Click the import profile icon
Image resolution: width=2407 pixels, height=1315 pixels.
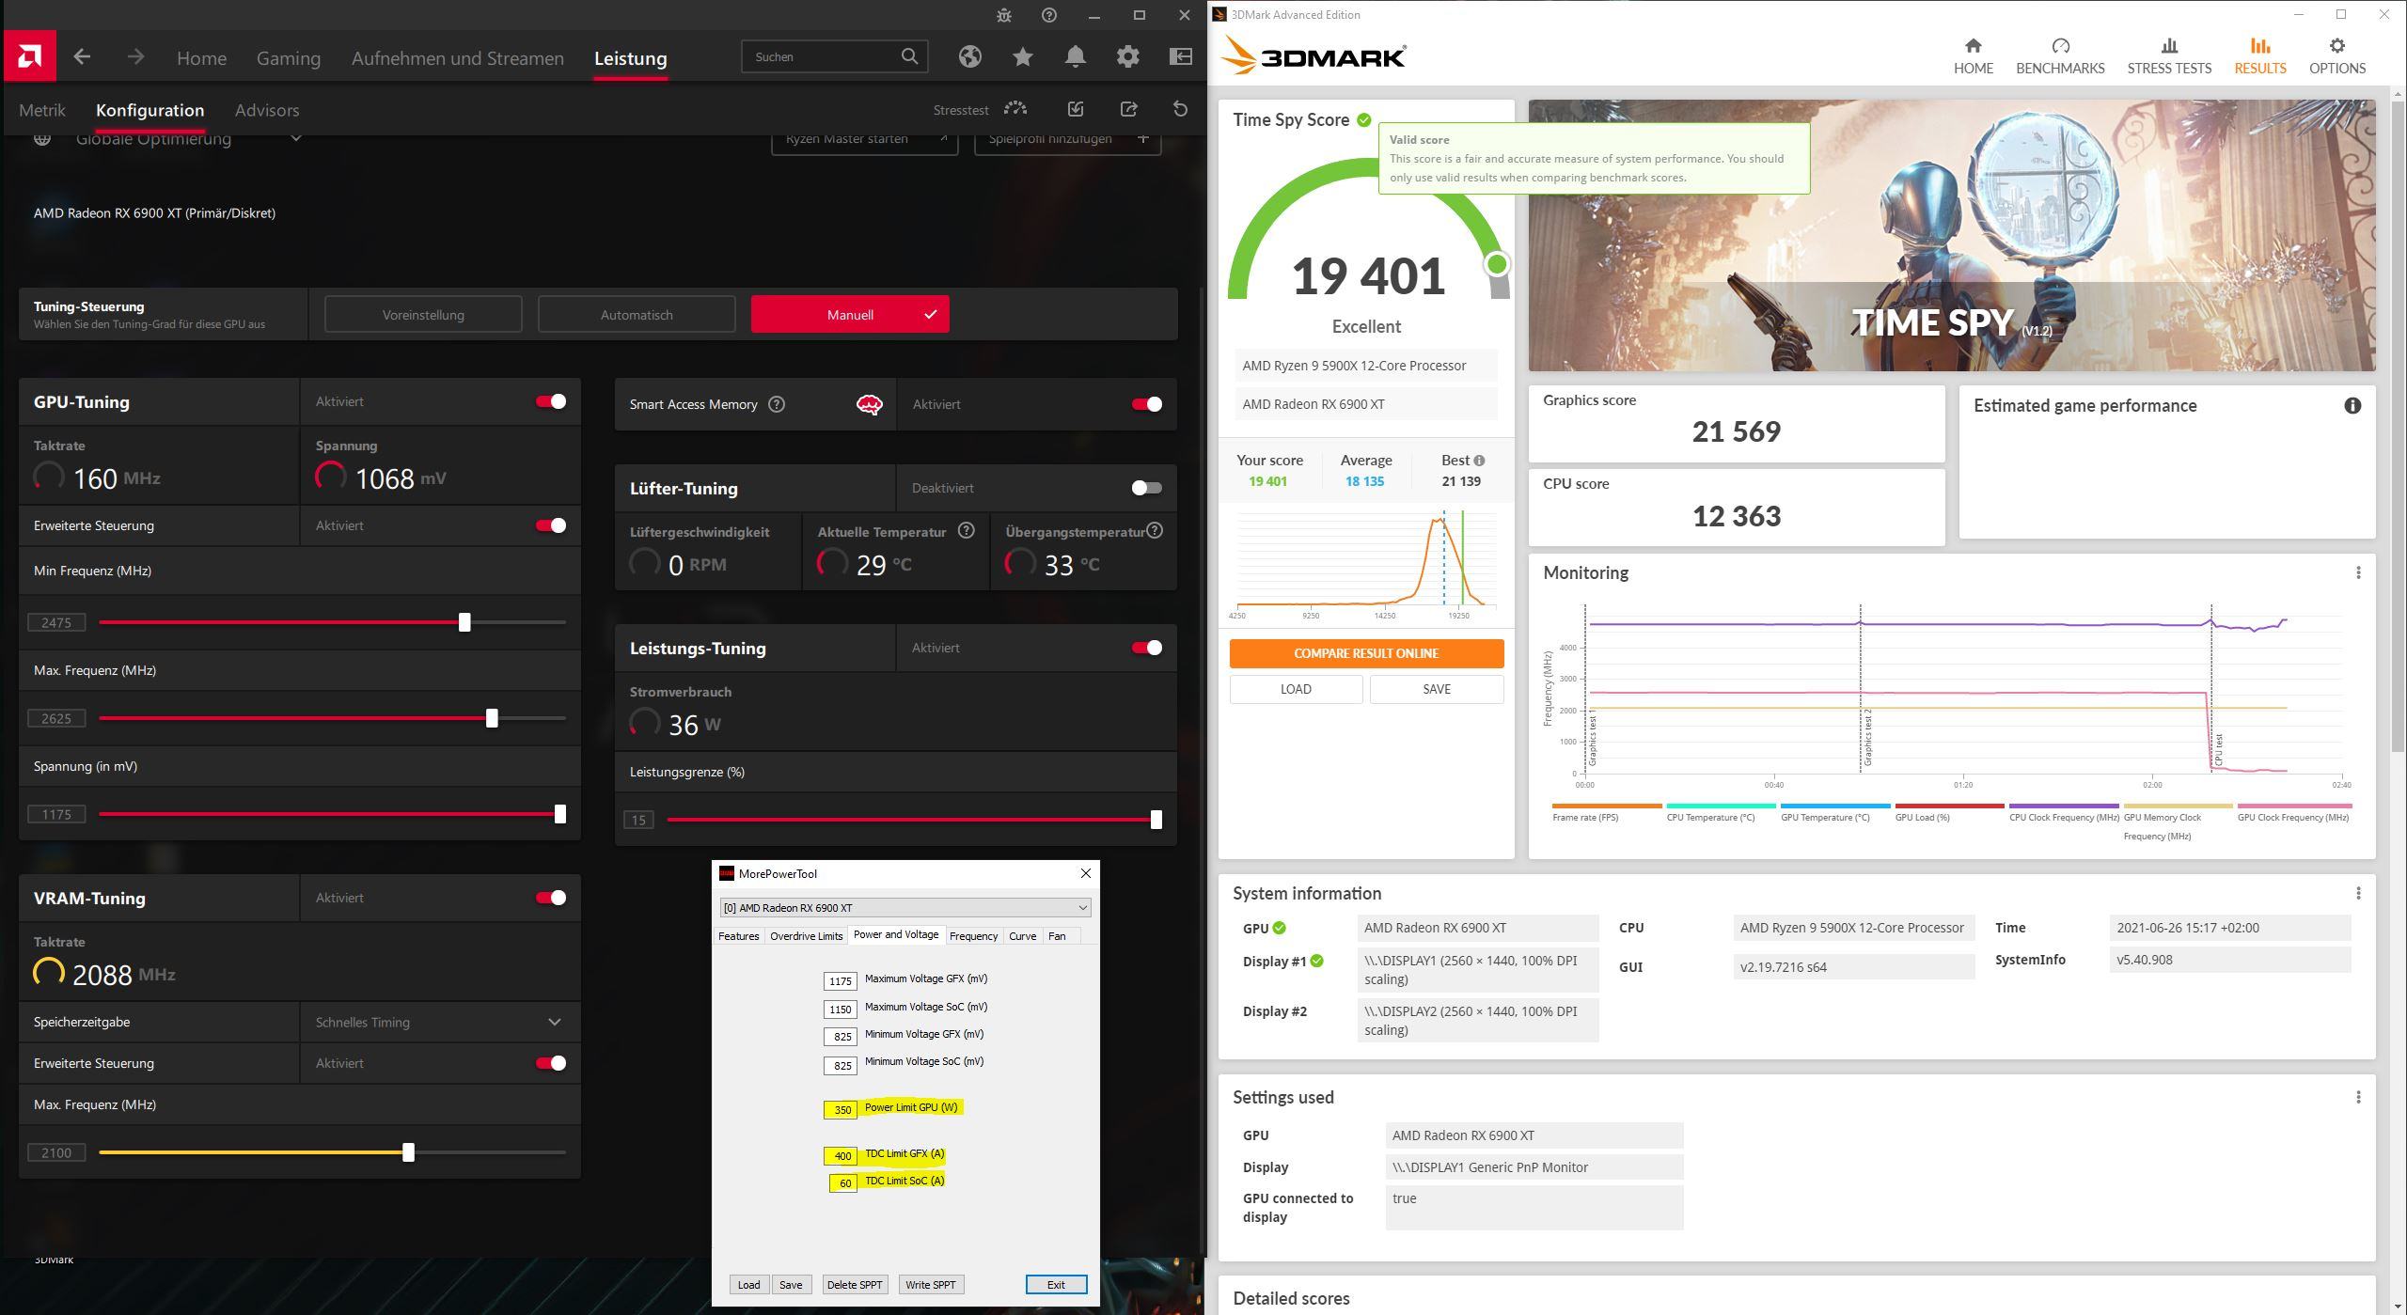pyautogui.click(x=1076, y=109)
